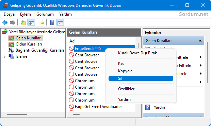Choose Sil to delete the rule
The height and width of the screenshot is (126, 211).
(x=141, y=78)
